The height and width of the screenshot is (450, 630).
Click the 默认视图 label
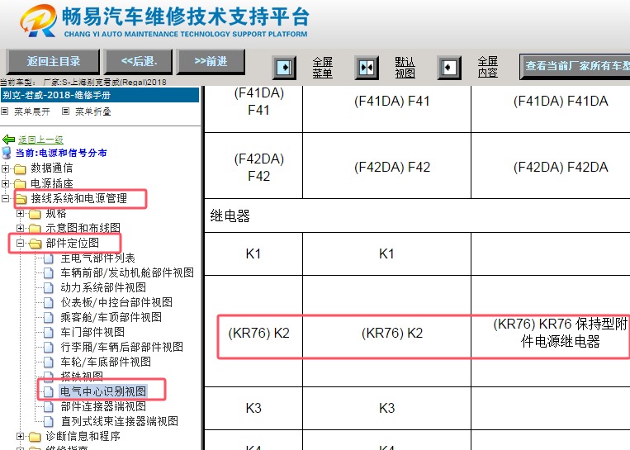pyautogui.click(x=405, y=68)
